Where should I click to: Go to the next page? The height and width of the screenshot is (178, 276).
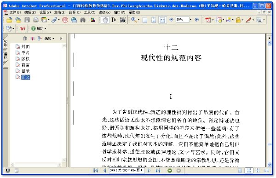click(x=149, y=171)
